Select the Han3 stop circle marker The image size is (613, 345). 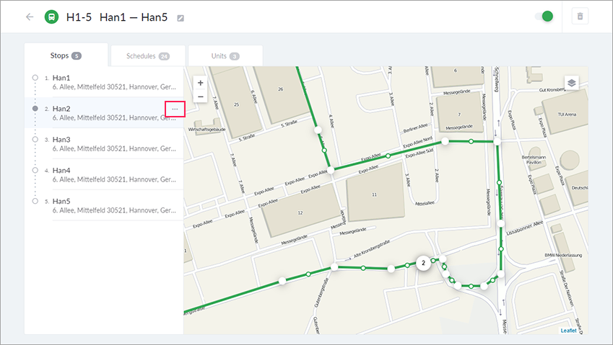(35, 139)
